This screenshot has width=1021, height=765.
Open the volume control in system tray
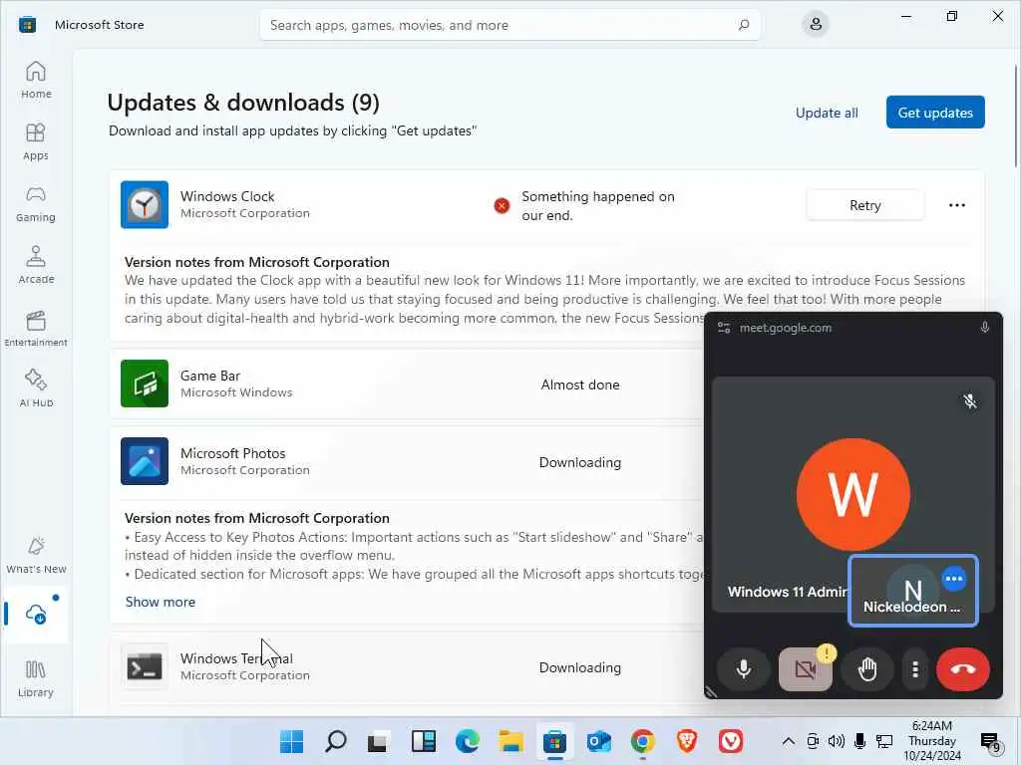coord(837,741)
